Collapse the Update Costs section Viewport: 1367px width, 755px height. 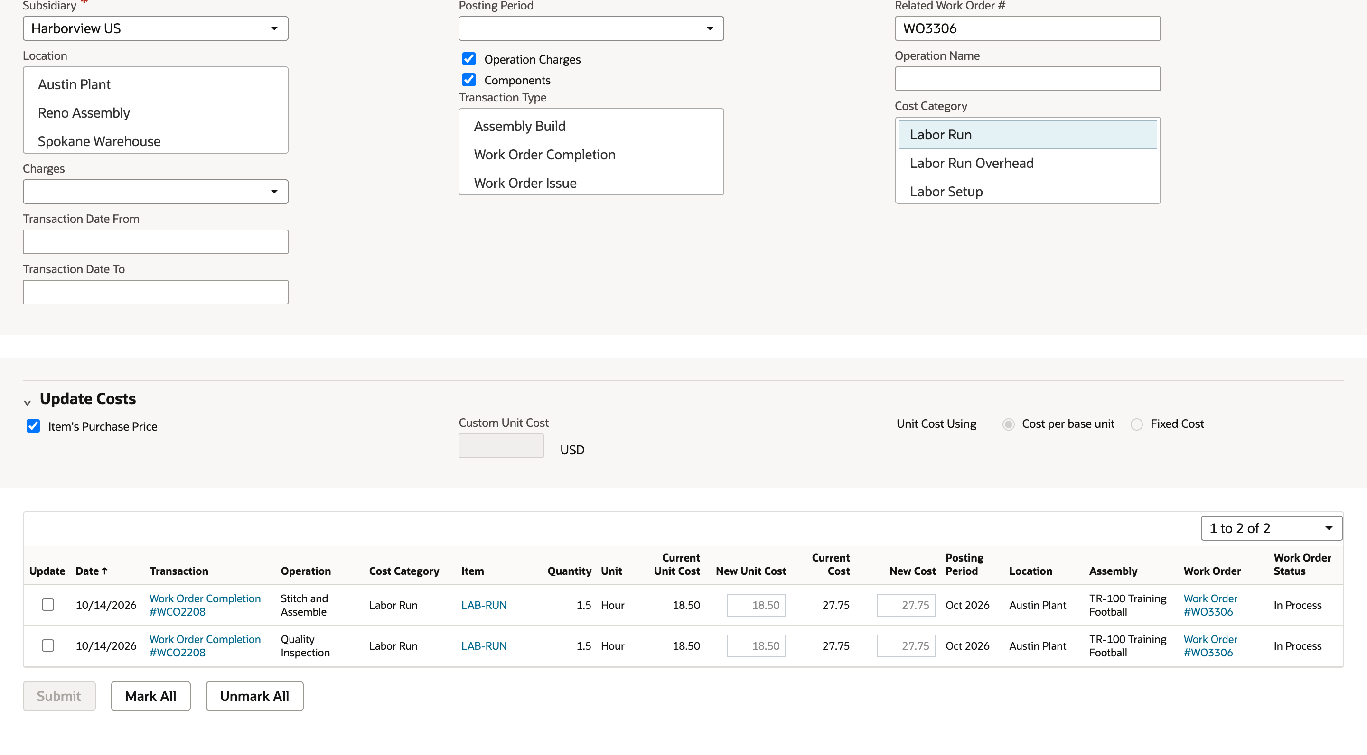pos(28,403)
